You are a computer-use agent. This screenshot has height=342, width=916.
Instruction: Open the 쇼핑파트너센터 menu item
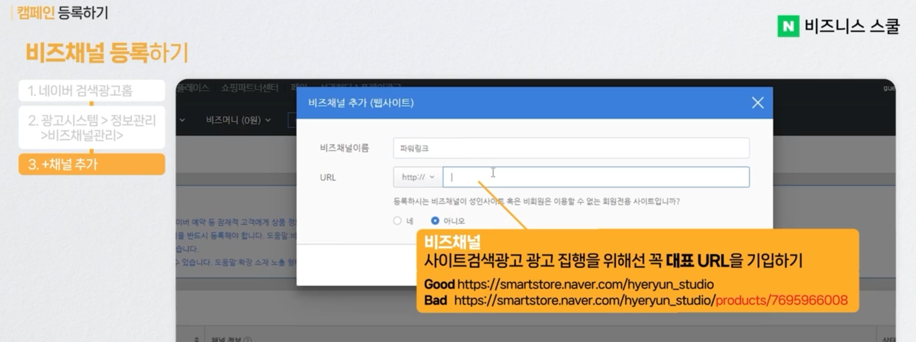[x=250, y=88]
